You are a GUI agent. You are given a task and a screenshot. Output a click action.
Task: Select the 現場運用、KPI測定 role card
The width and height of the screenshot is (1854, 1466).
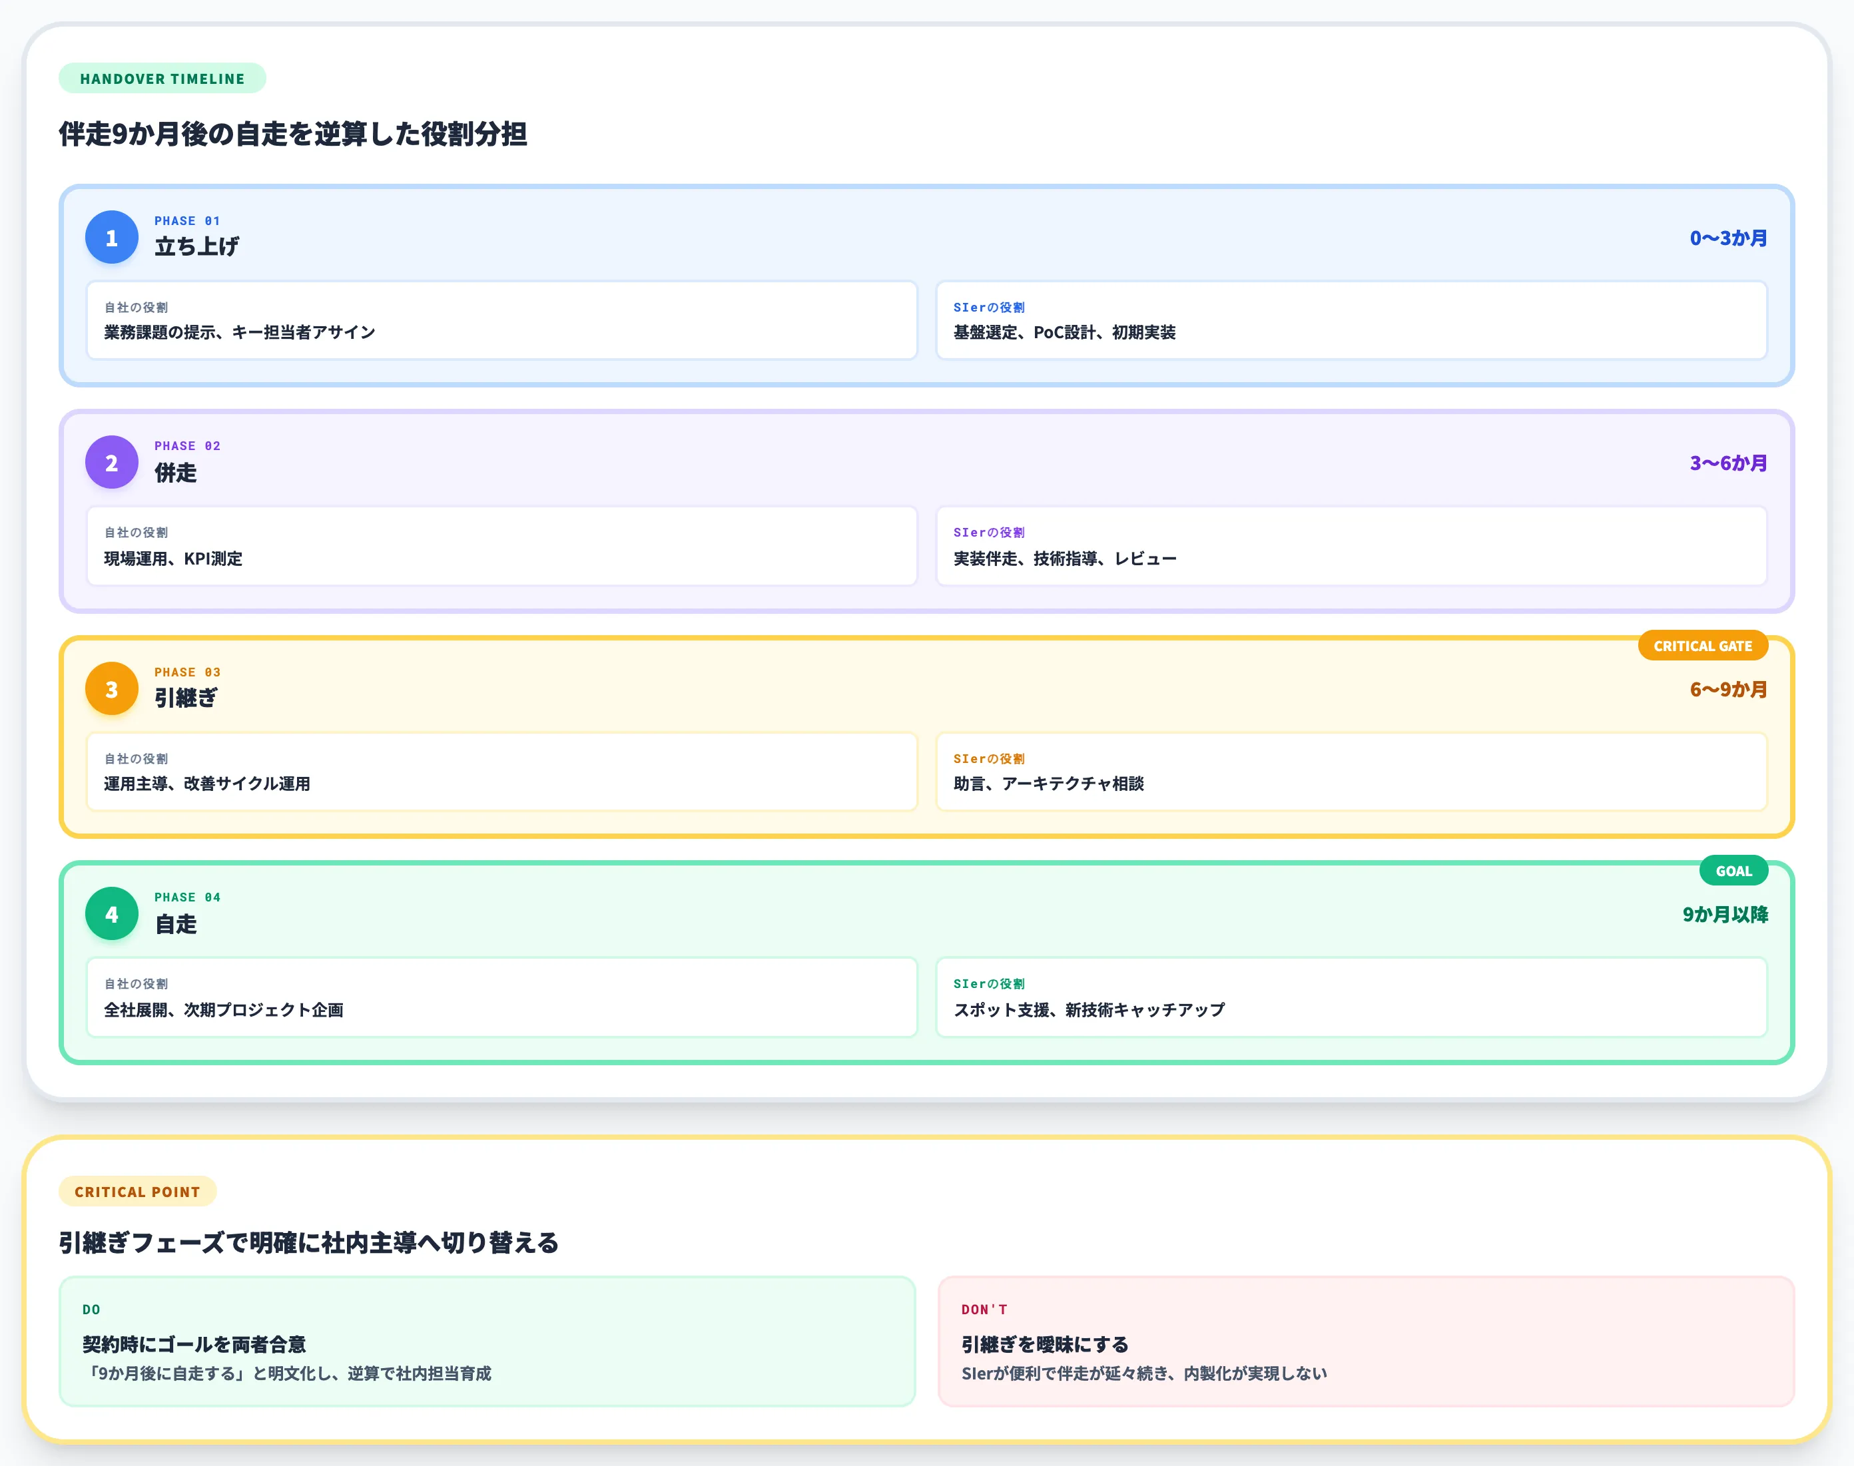[x=502, y=546]
